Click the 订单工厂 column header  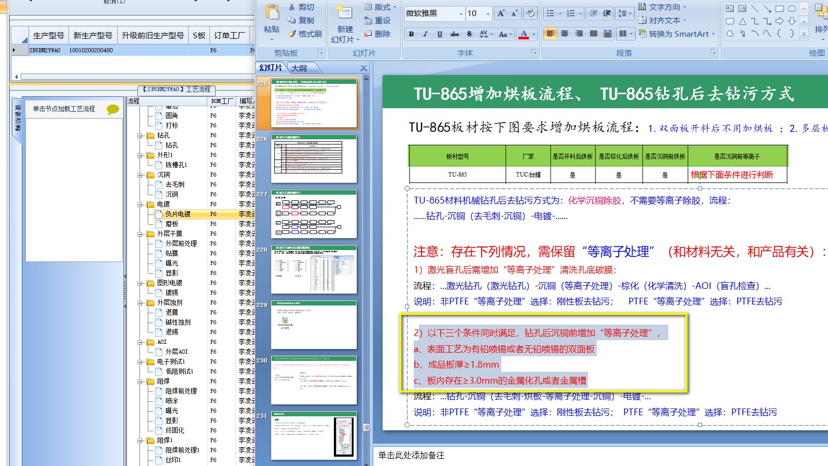230,35
